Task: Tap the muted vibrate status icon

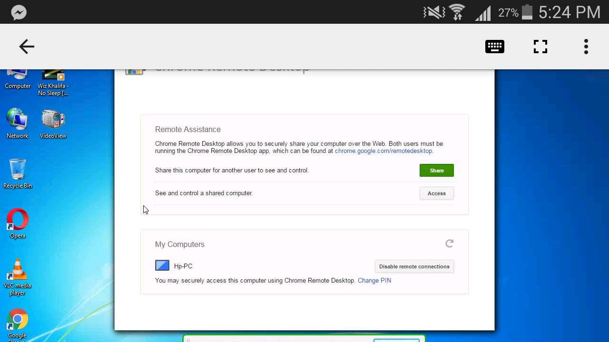Action: [433, 12]
